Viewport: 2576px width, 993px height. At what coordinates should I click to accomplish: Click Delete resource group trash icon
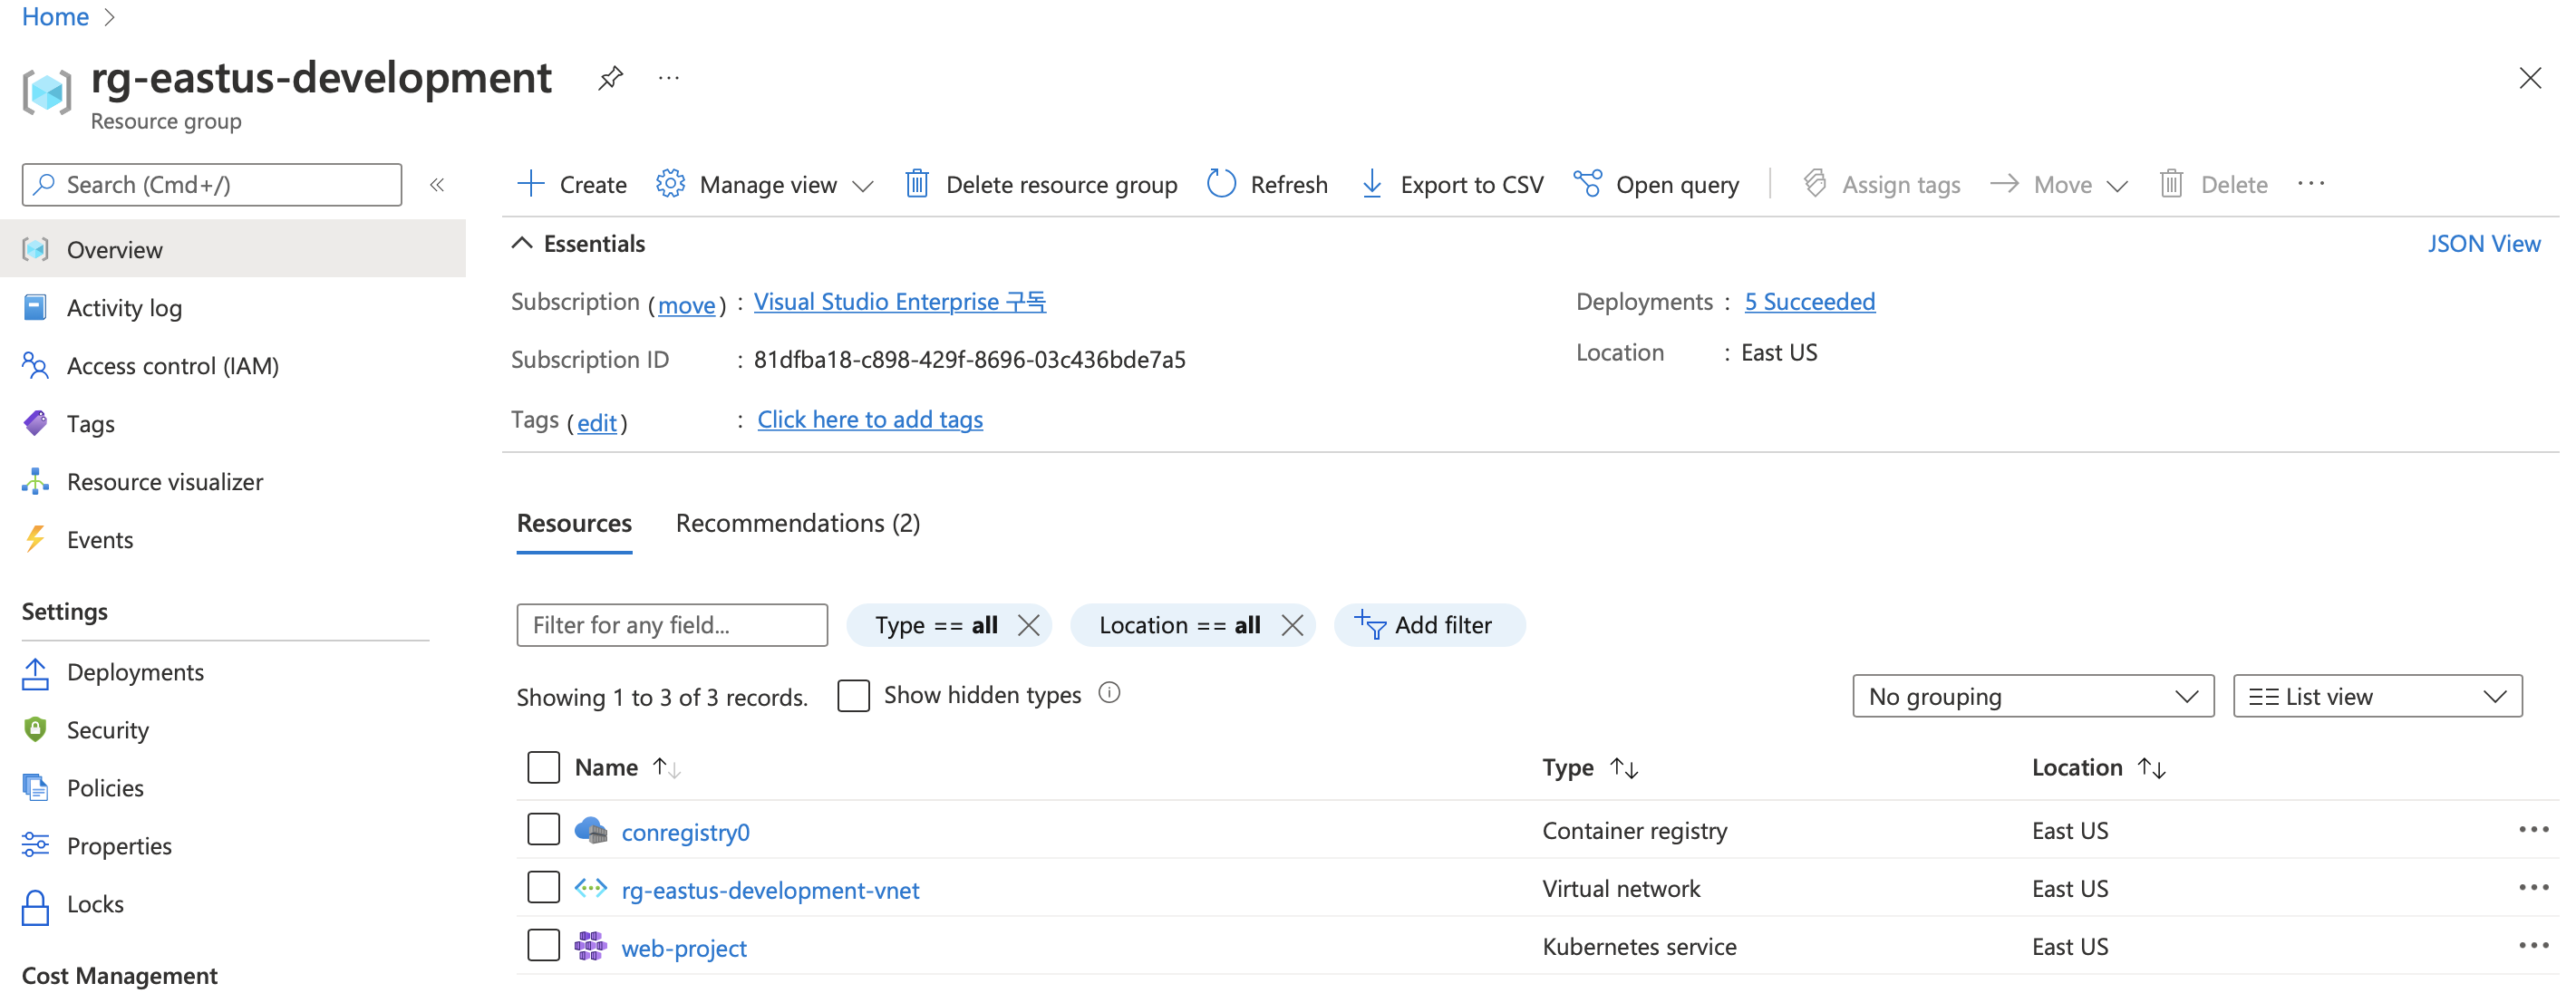(916, 184)
